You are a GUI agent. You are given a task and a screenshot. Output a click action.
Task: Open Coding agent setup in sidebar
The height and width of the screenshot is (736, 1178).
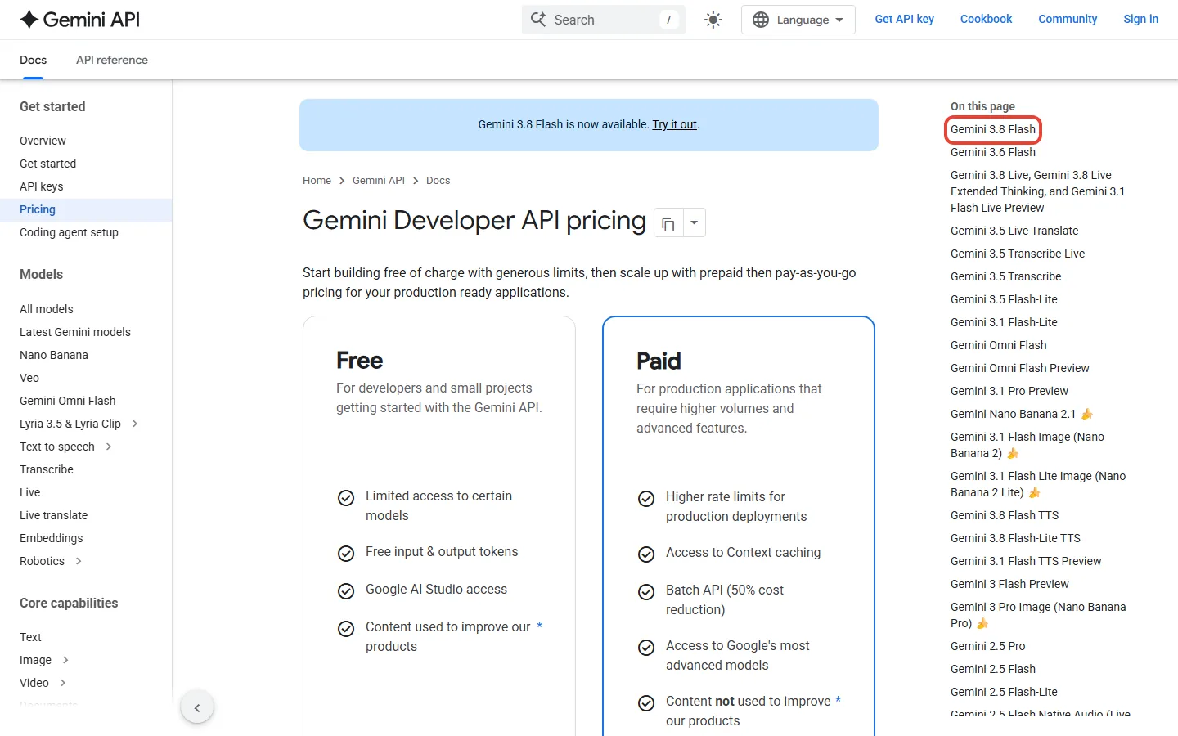(69, 232)
